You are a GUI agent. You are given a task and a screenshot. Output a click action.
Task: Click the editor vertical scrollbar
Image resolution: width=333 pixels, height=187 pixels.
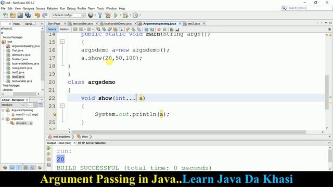tap(327, 92)
